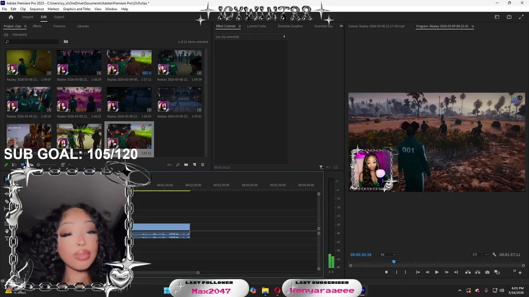The width and height of the screenshot is (529, 297).
Task: Click the Program monitor zoom scroll bar
Action: tap(437, 266)
